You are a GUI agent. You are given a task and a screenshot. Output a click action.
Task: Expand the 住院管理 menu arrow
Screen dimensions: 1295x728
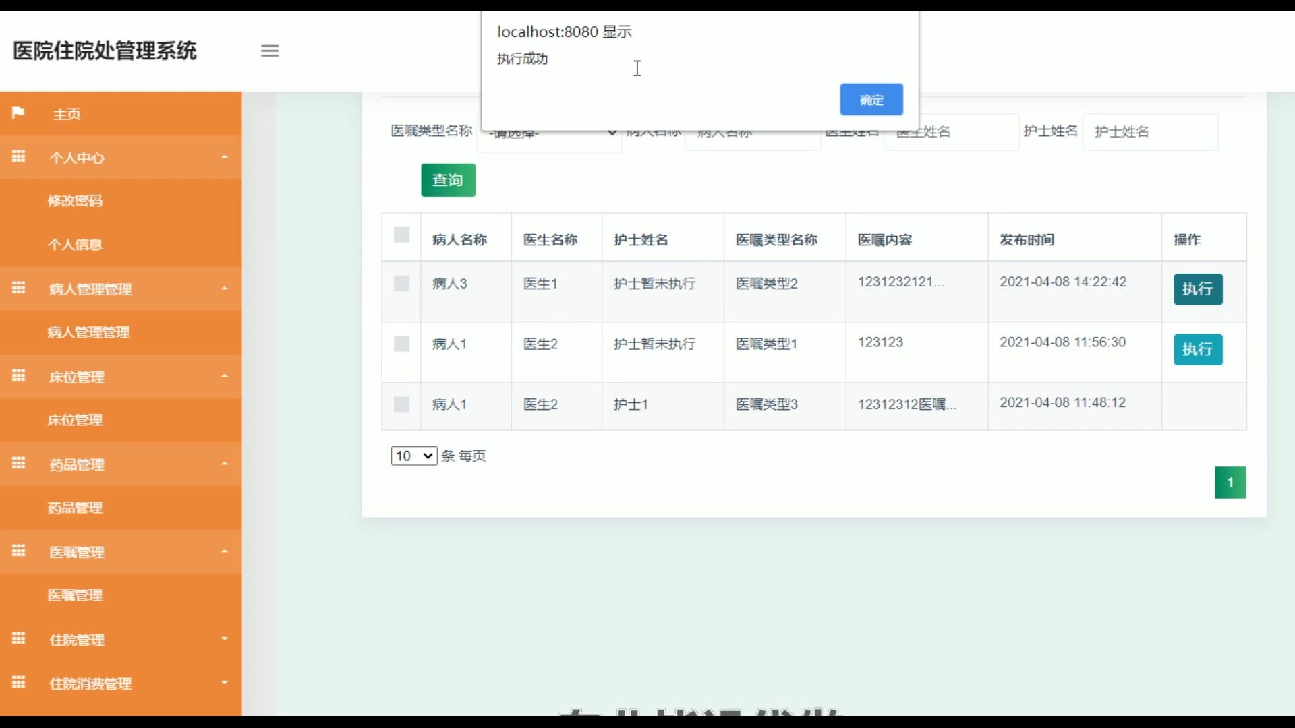coord(225,639)
